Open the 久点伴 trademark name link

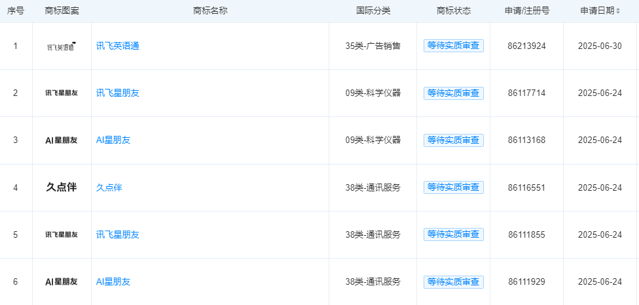coord(109,187)
